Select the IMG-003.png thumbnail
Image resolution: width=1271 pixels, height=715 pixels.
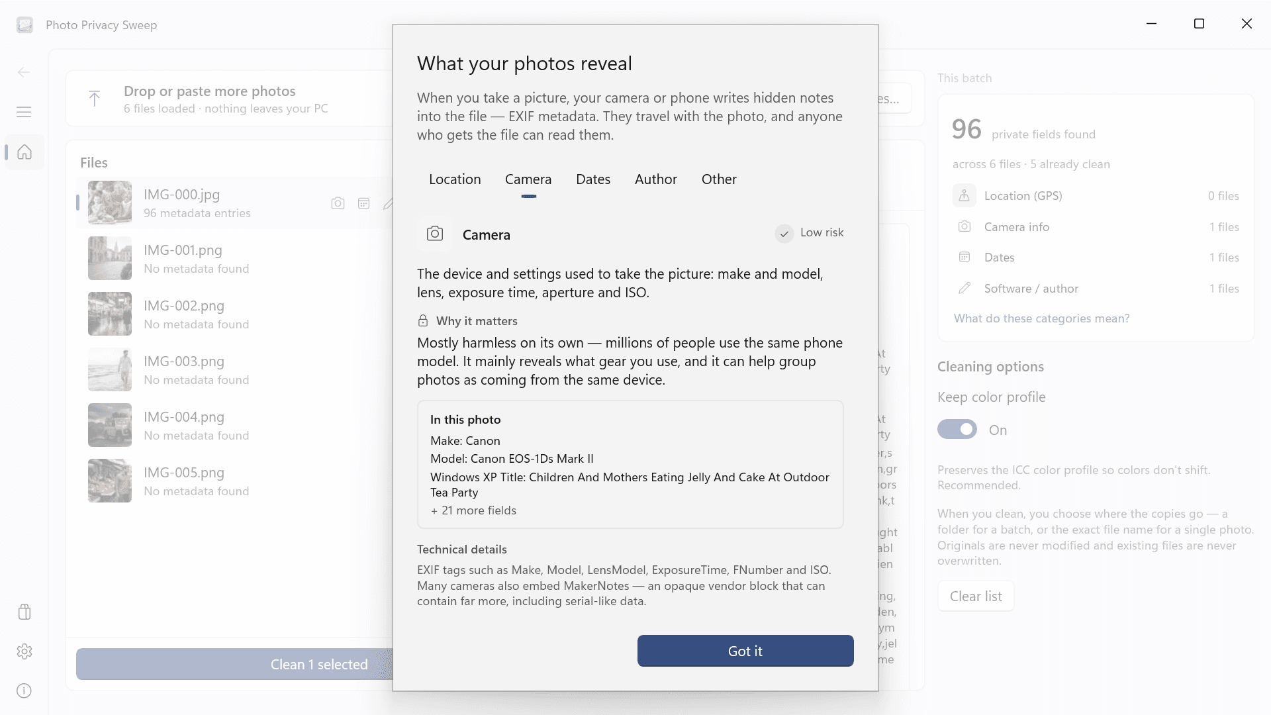[x=110, y=369]
